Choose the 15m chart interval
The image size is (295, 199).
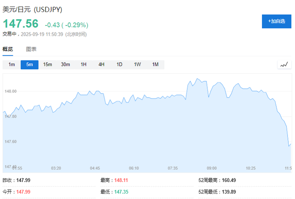(x=47, y=65)
